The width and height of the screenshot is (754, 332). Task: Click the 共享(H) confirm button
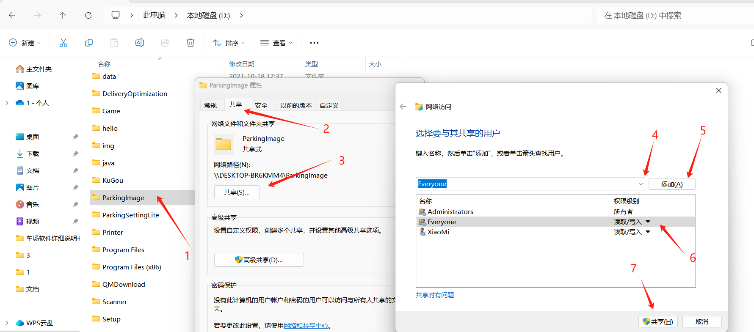(658, 321)
